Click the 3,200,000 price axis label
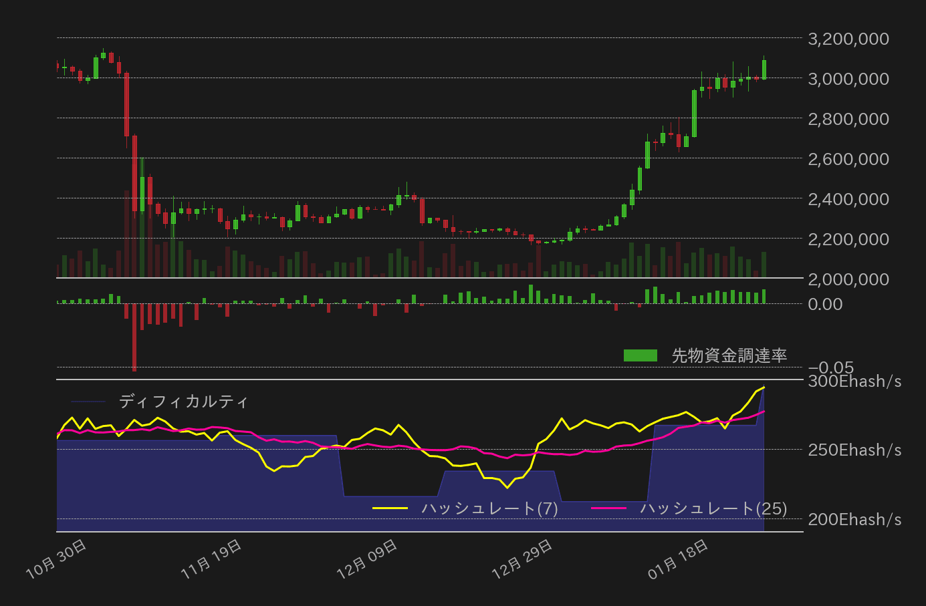 847,39
